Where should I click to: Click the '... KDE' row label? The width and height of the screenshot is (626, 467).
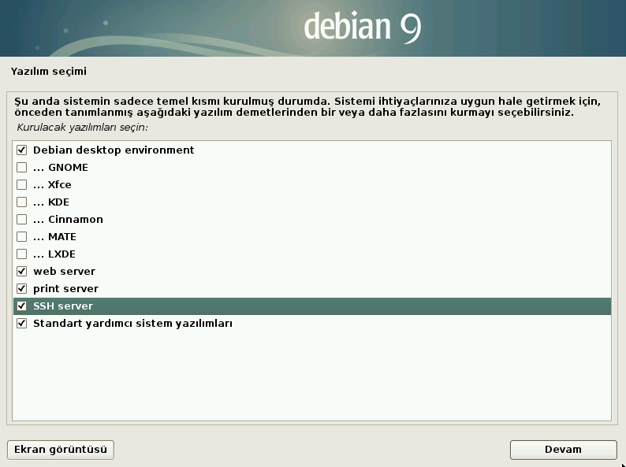pos(51,202)
